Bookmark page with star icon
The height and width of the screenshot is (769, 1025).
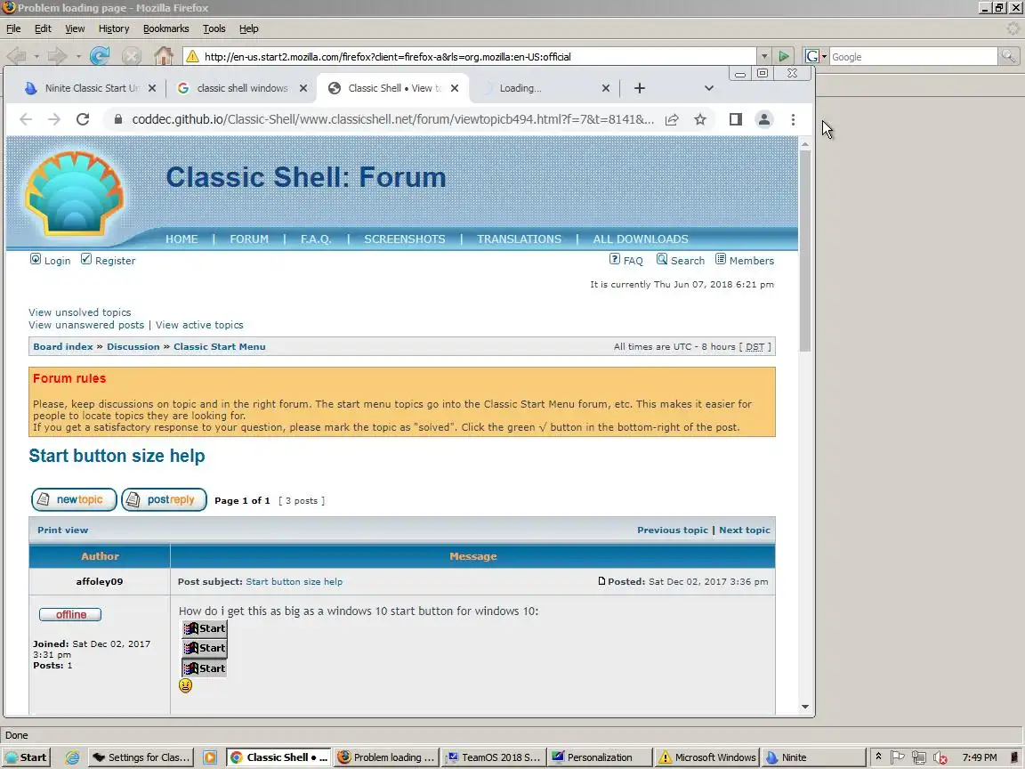pos(700,119)
